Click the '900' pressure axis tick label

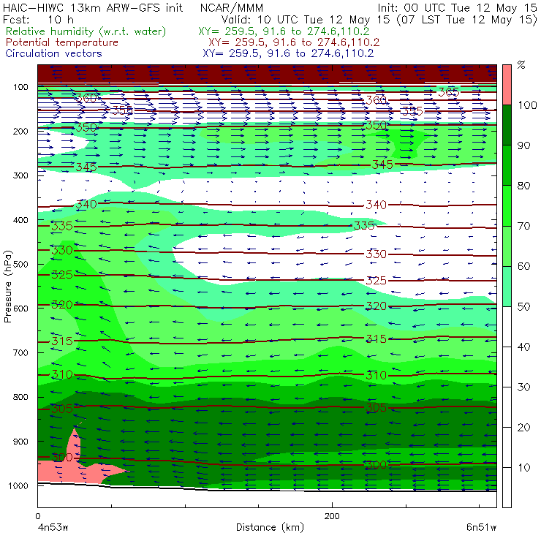[20, 442]
